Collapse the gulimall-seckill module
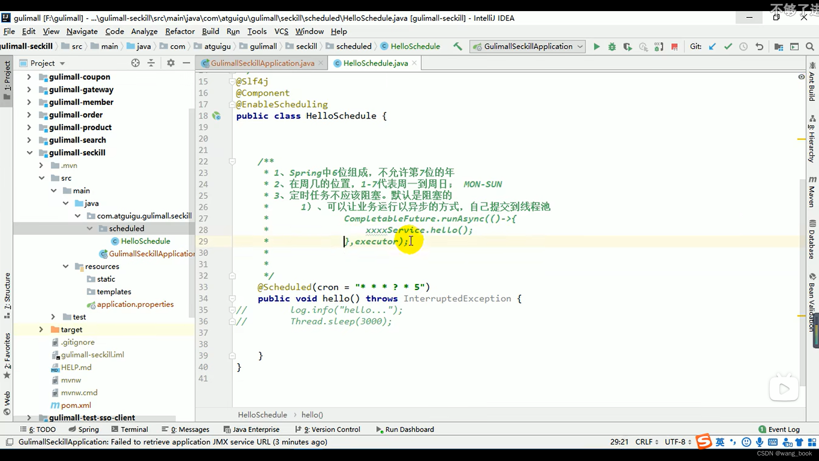819x461 pixels. click(29, 153)
